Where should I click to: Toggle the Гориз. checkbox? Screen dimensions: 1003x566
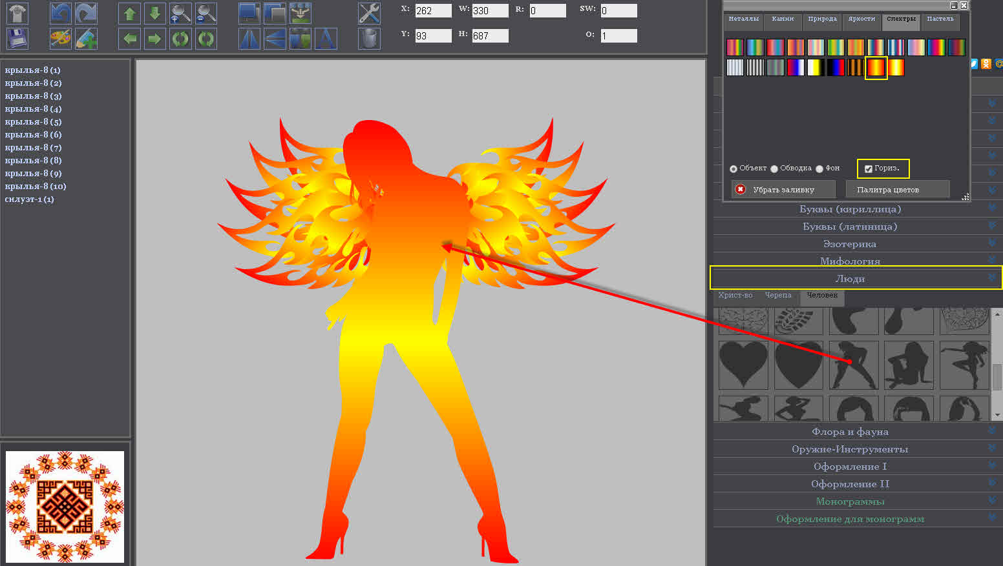point(869,169)
